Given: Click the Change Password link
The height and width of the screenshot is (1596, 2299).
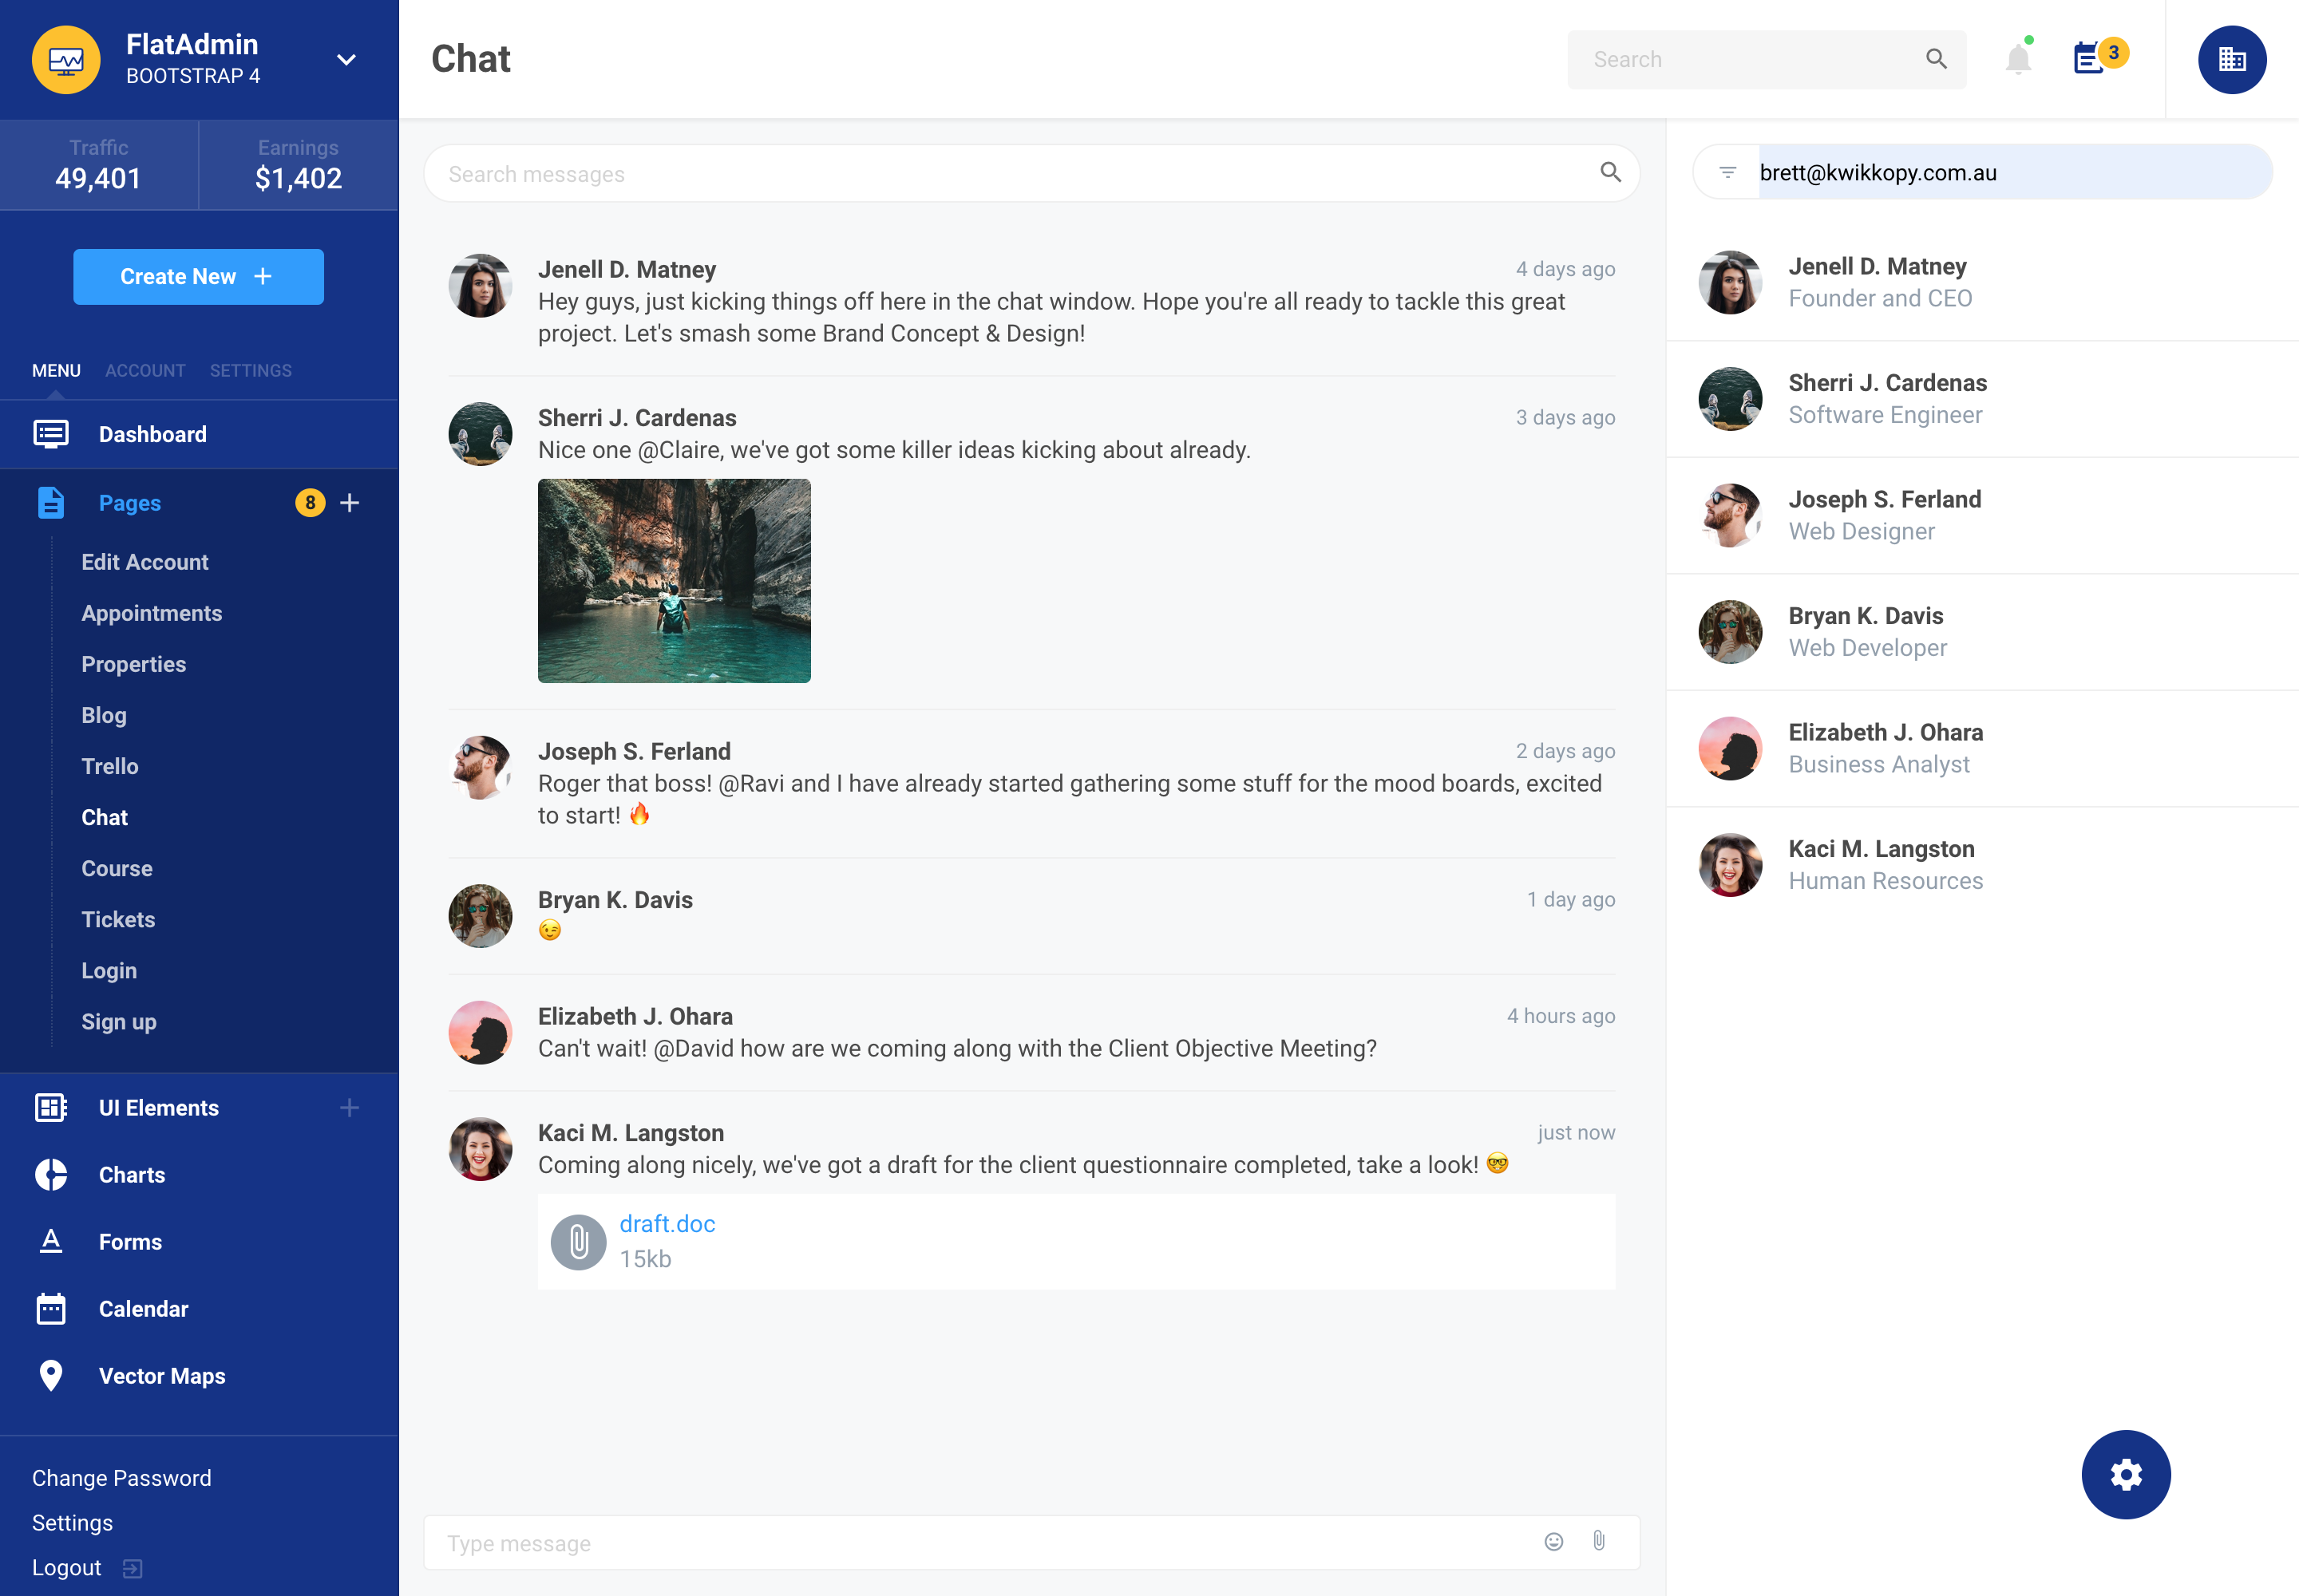Looking at the screenshot, I should (x=122, y=1478).
